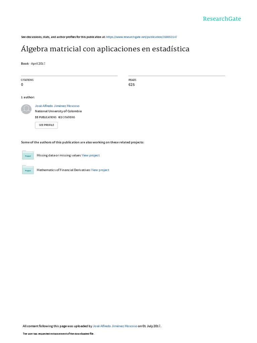The image size is (257, 343).
Task: Click the ResearchGate logo
Action: click(222, 19)
